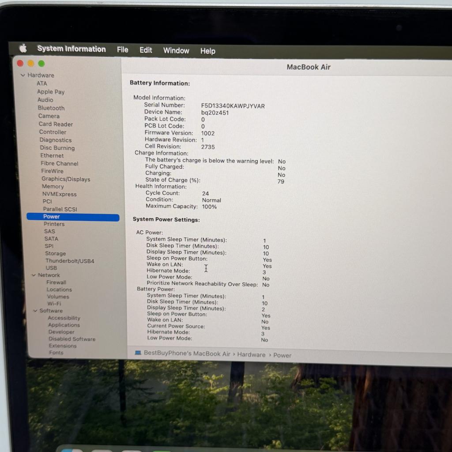Click the device name bq20z451

[x=215, y=113]
